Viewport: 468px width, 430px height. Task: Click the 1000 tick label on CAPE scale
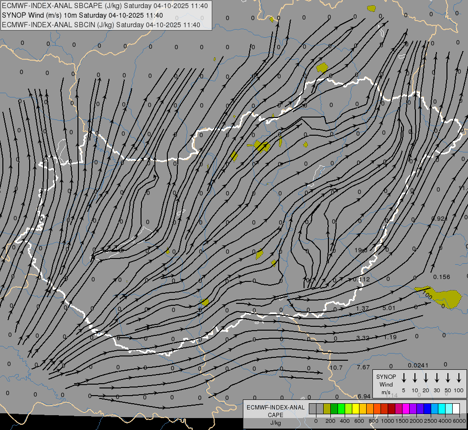pyautogui.click(x=388, y=421)
